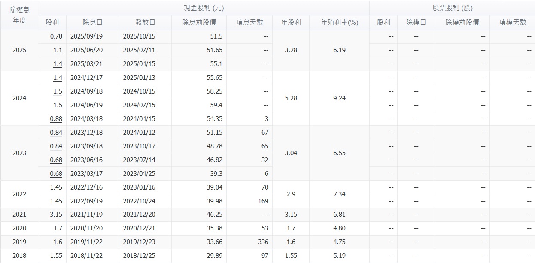The width and height of the screenshot is (535, 263).
Task: Select the 填權天數 column header
Action: (512, 22)
